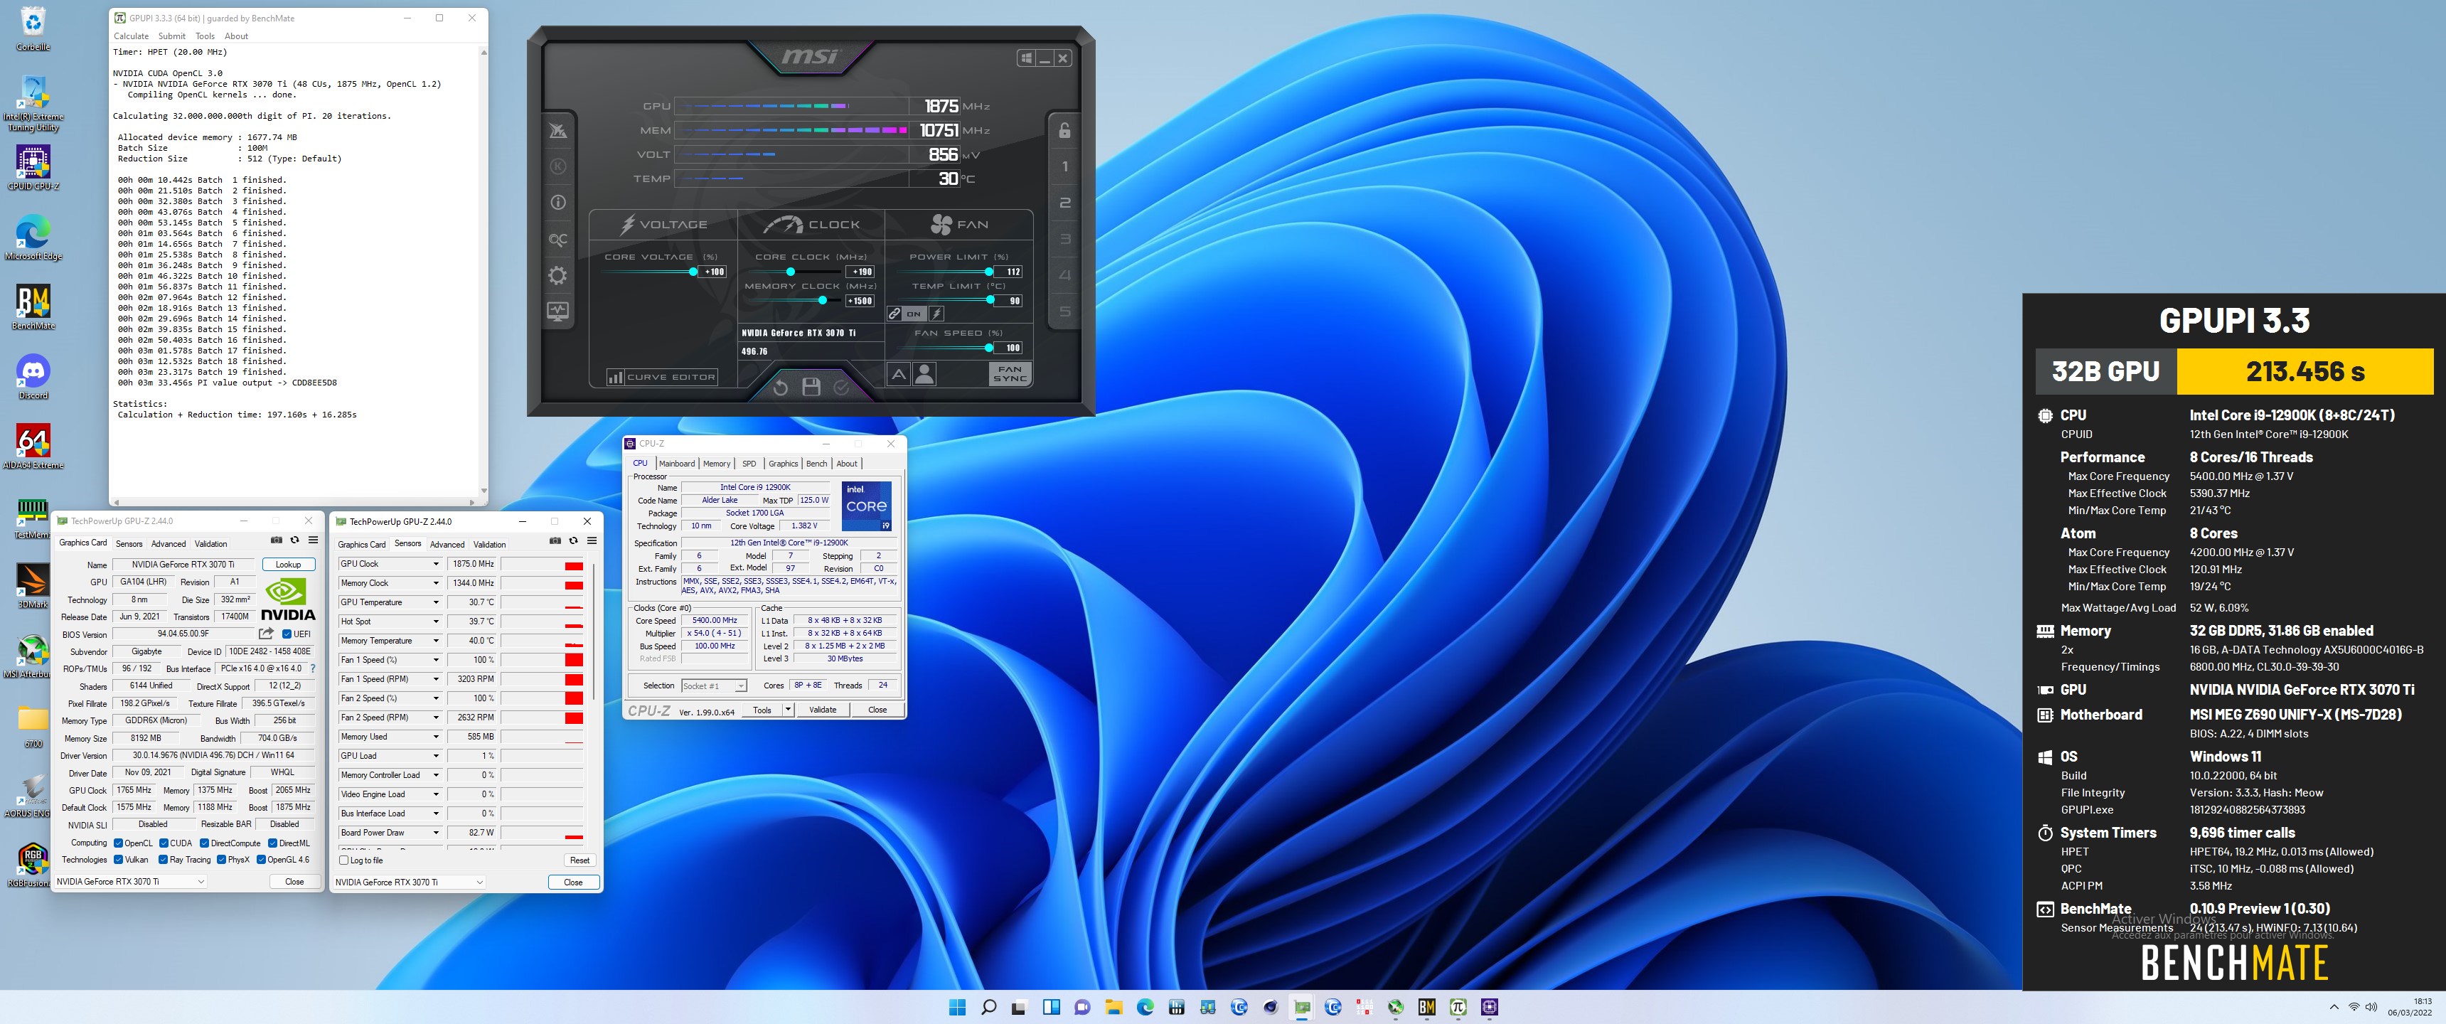Click Close in GPU-Z Graphics Card window
Viewport: 2446px width, 1024px height.
[294, 882]
